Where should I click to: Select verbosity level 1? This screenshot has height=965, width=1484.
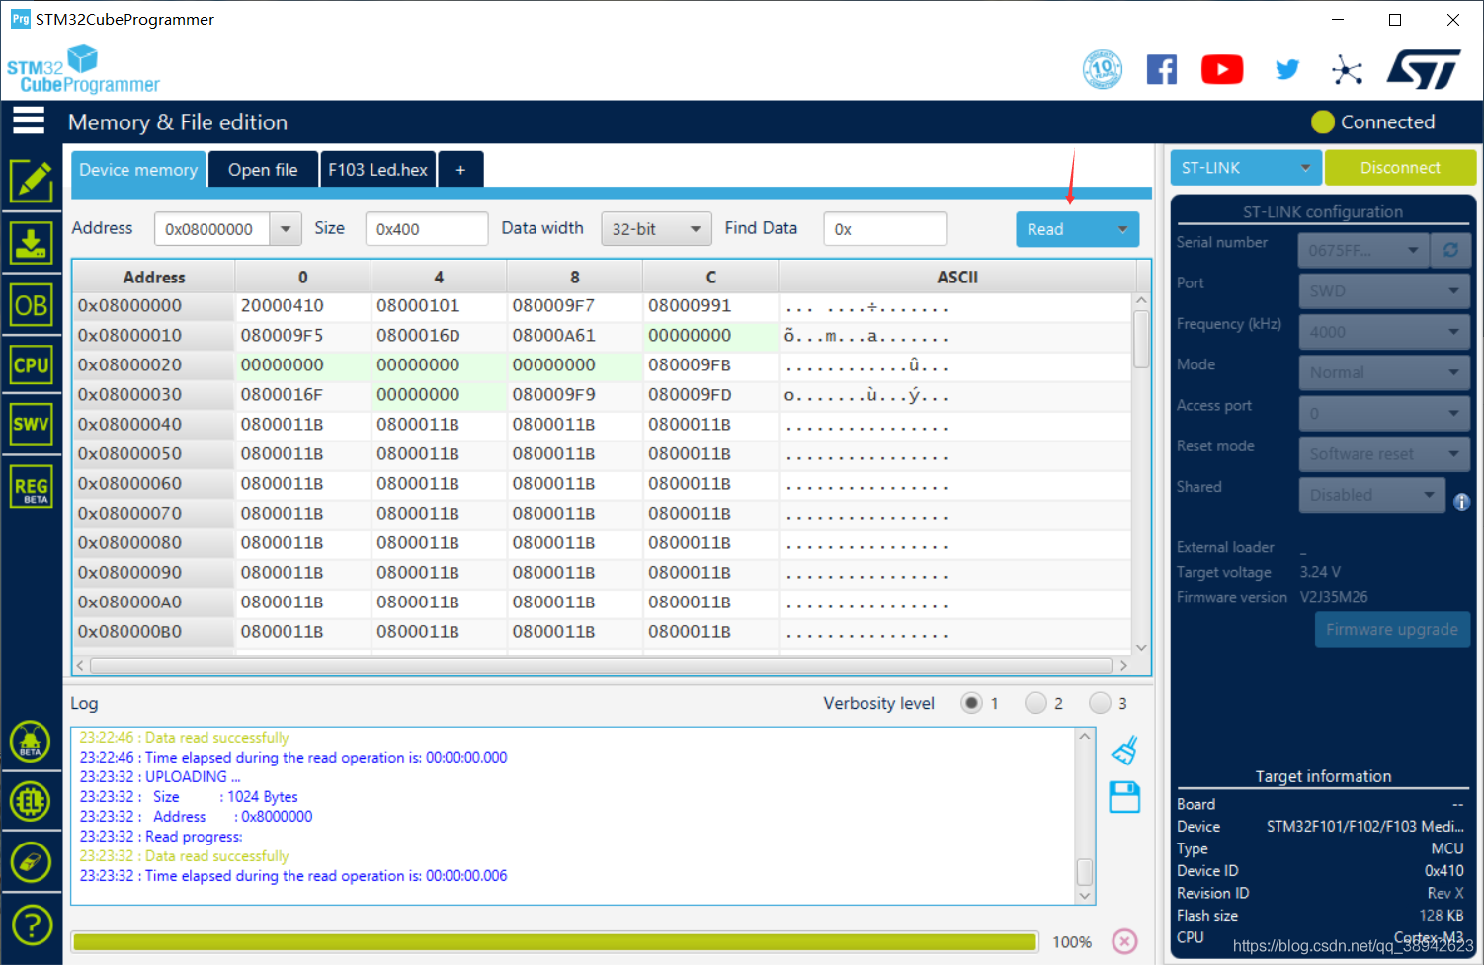pos(971,703)
